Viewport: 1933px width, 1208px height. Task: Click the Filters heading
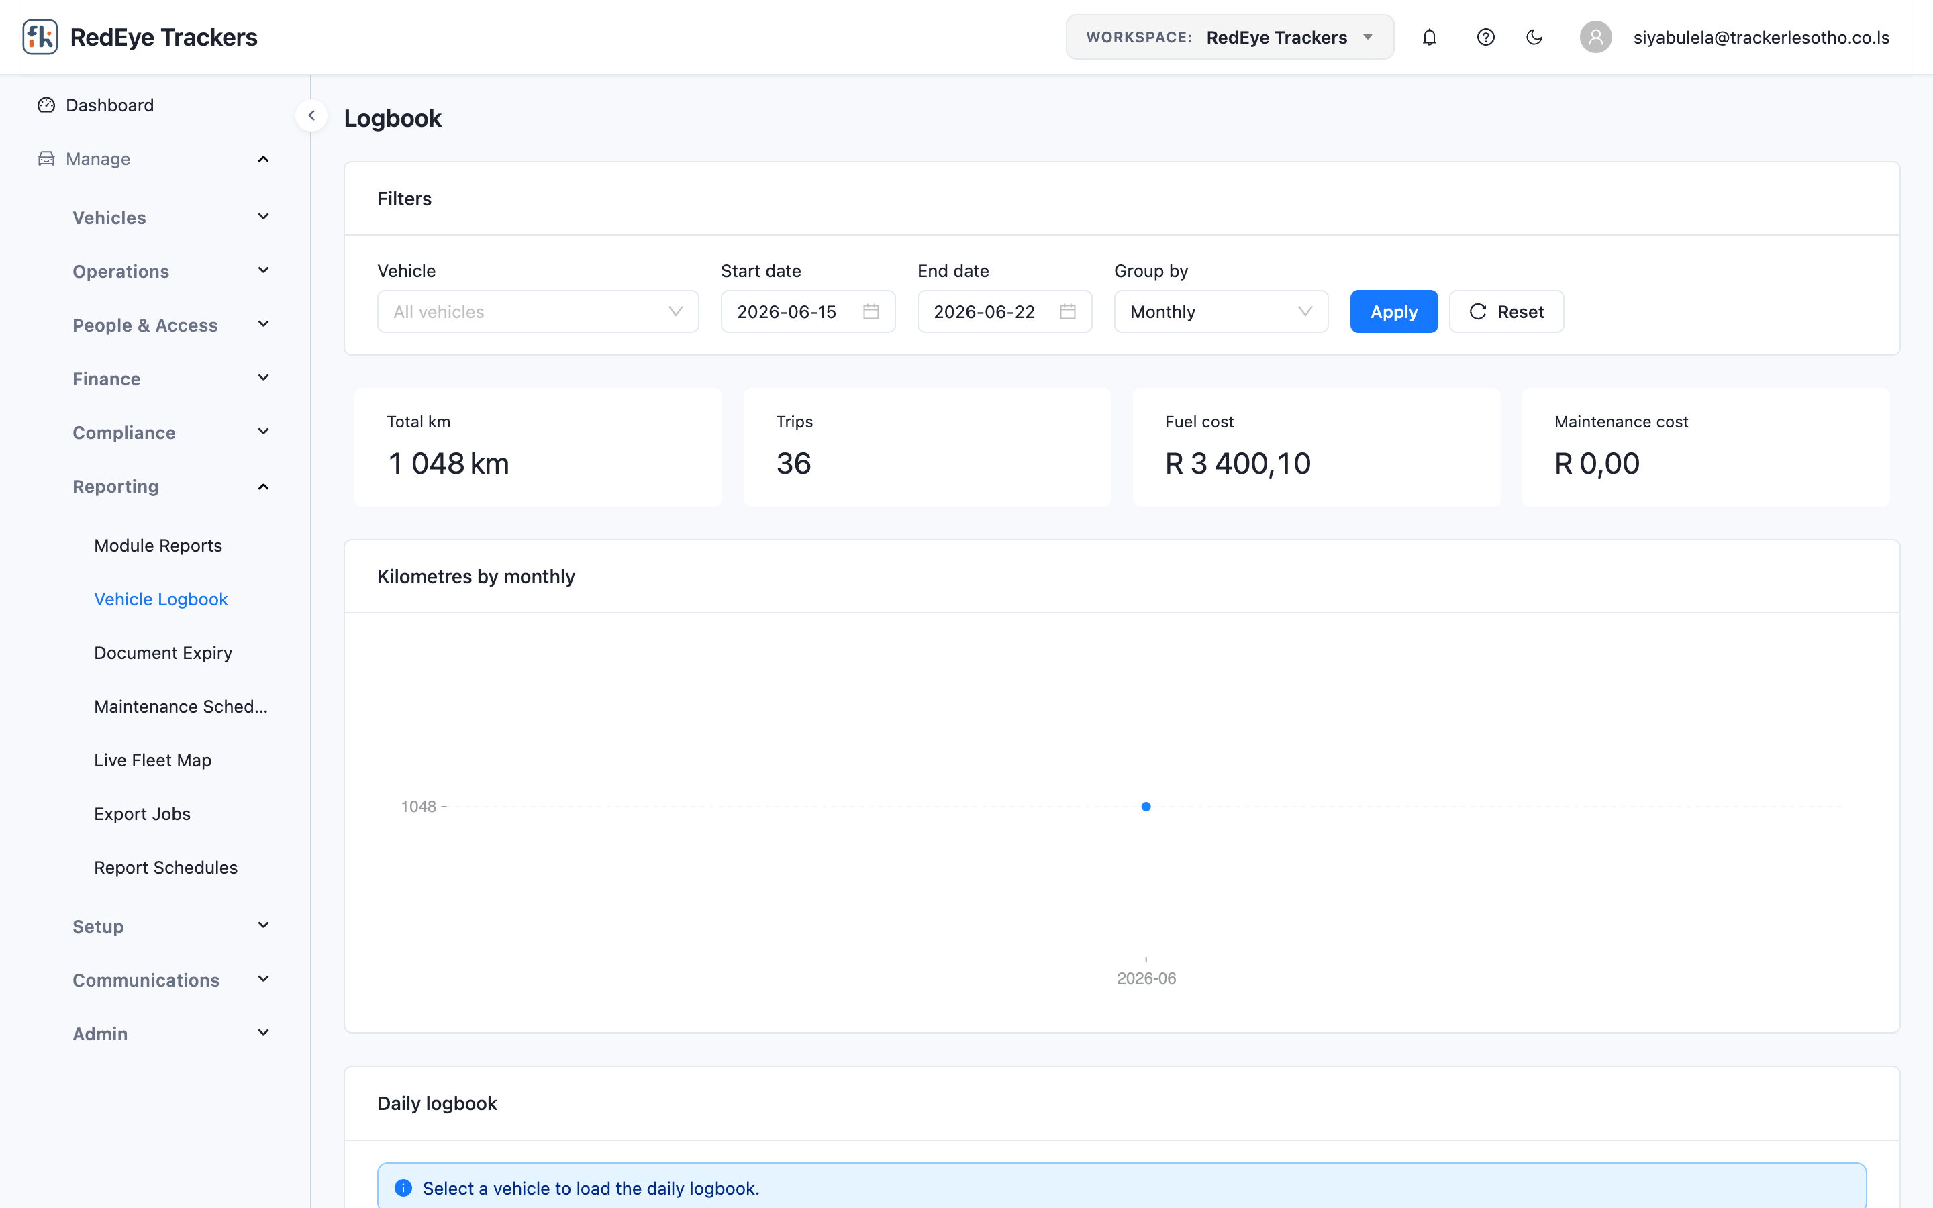tap(404, 199)
